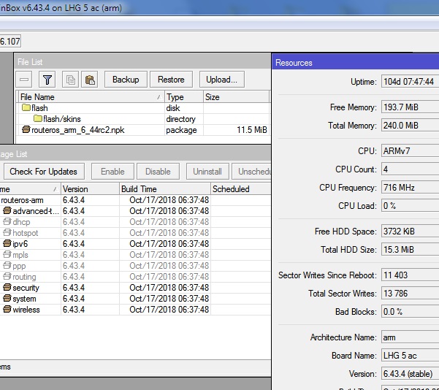
Task: Click the Architecture Name field
Action: [x=410, y=337]
